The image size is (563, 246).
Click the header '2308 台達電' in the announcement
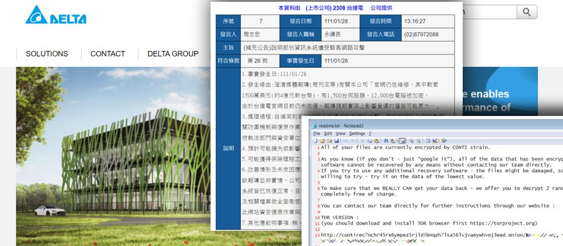tap(348, 8)
